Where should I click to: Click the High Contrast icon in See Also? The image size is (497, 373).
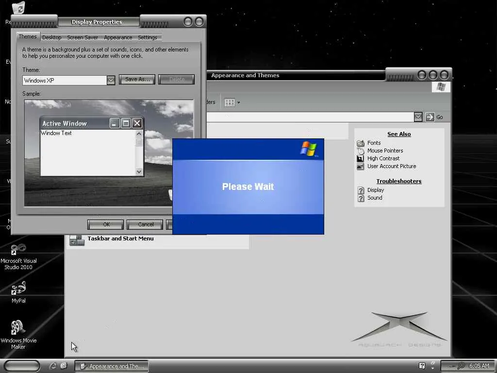coord(361,159)
